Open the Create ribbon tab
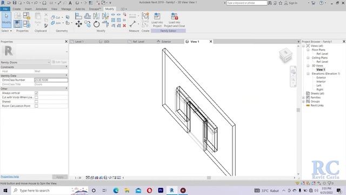Viewport: 346px width, 195px height. point(17,9)
